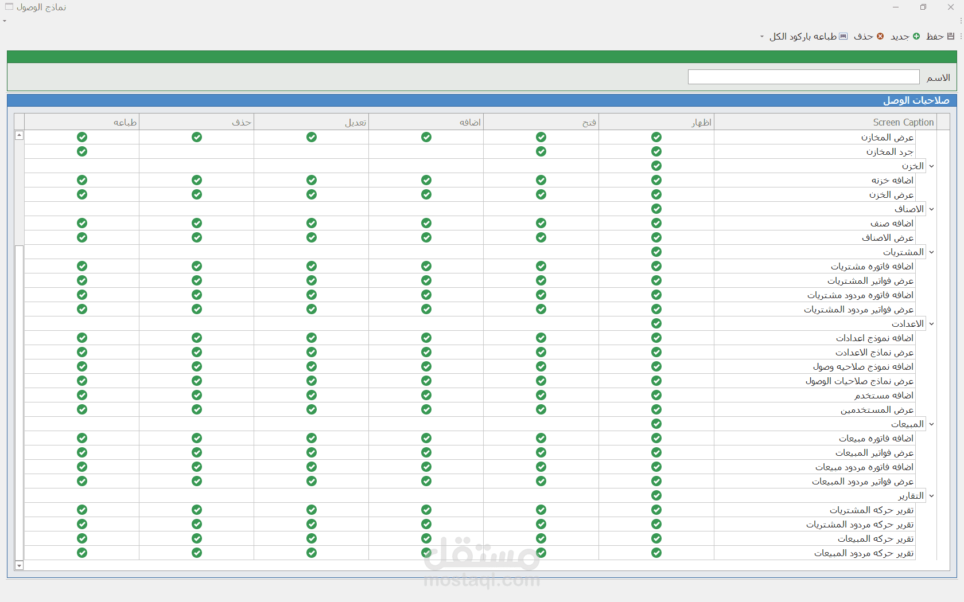Screen dimensions: 964x602
Task: Toggle اظهار check for عرض المخازن
Action: tap(656, 137)
